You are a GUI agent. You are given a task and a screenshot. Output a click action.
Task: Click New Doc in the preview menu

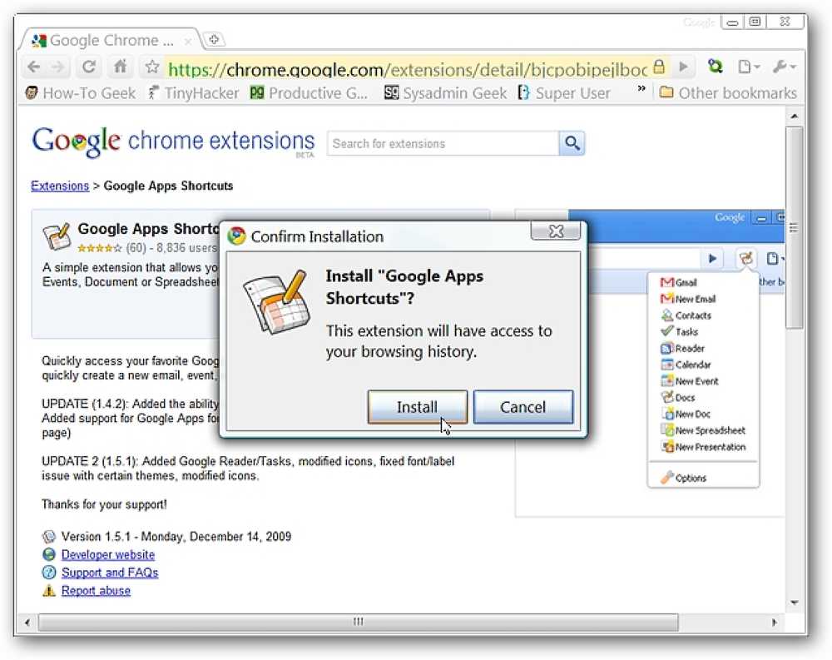(x=686, y=414)
